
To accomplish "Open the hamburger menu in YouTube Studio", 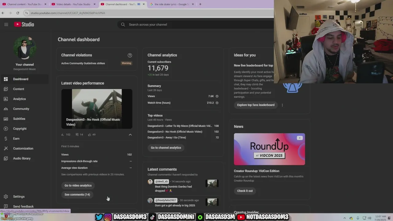I will pyautogui.click(x=6, y=25).
